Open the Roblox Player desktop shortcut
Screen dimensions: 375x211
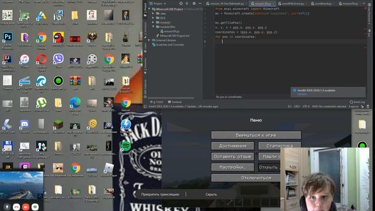click(x=109, y=168)
